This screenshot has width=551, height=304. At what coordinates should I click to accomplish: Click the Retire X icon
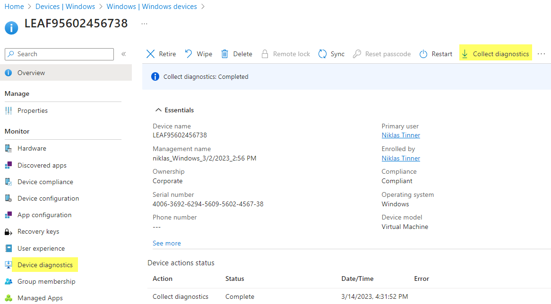150,54
